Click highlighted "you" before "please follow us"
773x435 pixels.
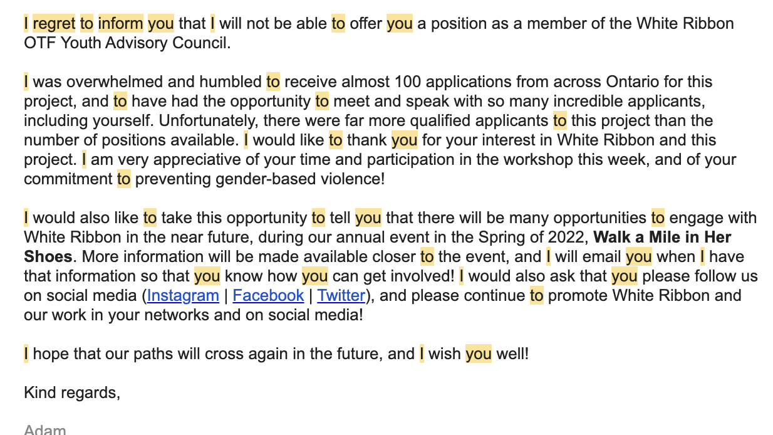[624, 276]
